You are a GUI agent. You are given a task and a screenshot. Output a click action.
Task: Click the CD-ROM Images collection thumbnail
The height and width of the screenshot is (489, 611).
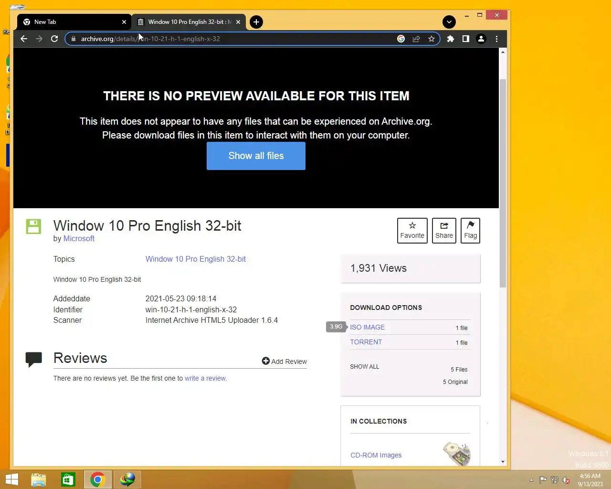pos(457,454)
